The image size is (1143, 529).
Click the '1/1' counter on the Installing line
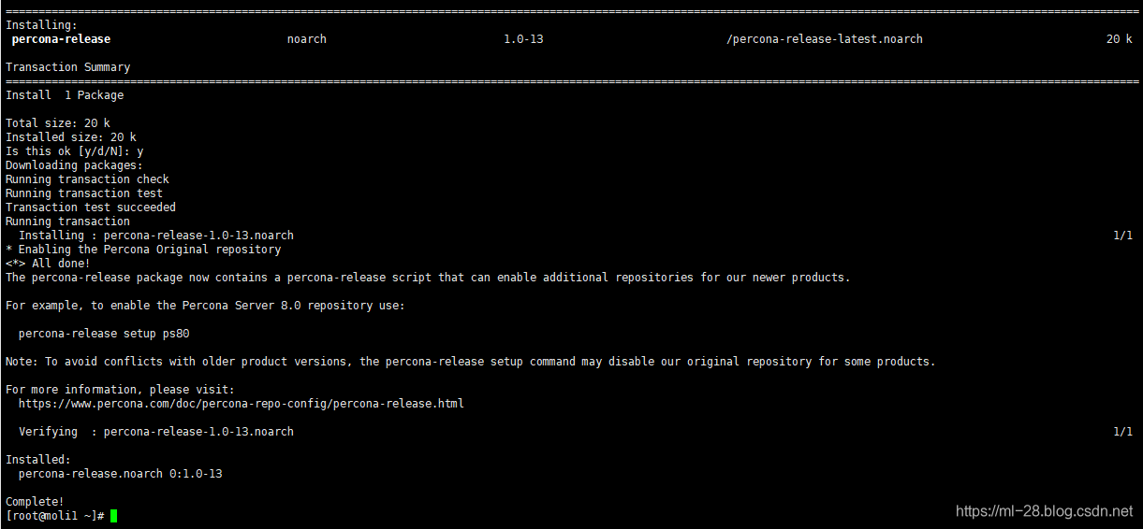click(1122, 236)
